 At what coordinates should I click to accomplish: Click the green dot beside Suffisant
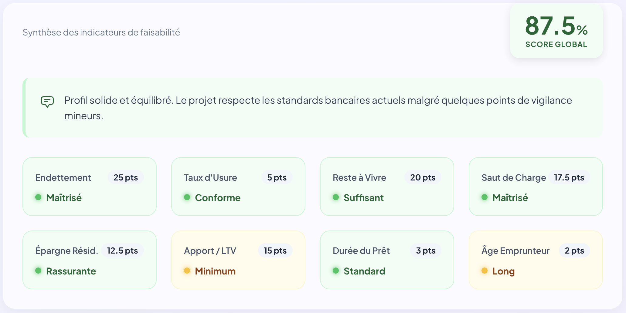click(x=336, y=197)
